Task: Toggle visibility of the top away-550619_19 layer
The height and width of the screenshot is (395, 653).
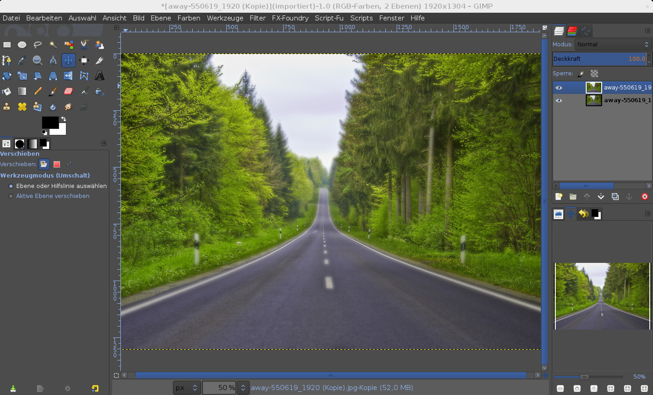Action: [x=559, y=88]
